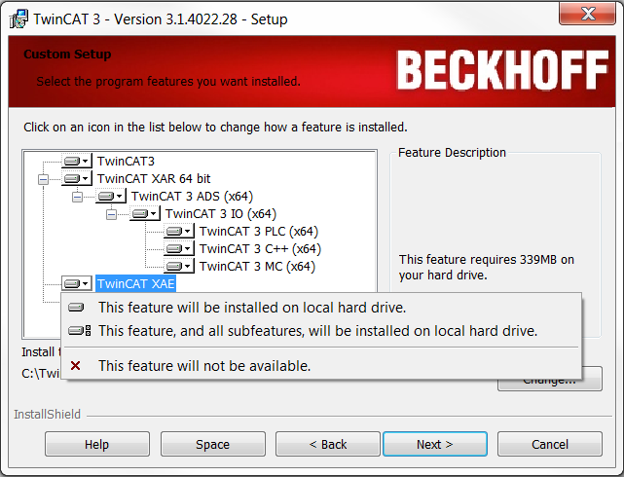The width and height of the screenshot is (624, 477).
Task: Click the red X icon in menu
Action: [x=75, y=365]
